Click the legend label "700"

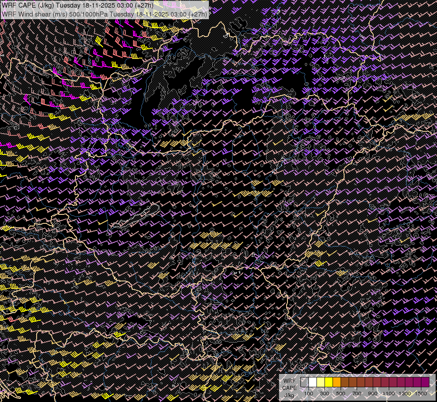[x=357, y=394]
